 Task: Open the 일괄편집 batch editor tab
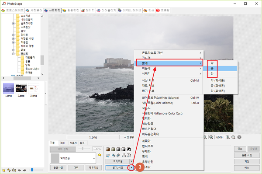(x=71, y=10)
